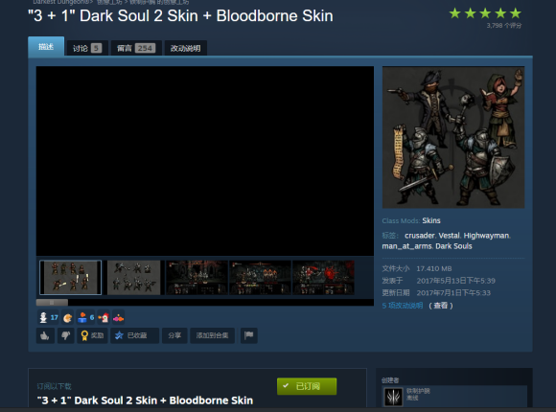Click the thumbs down rate button
Screen dimensions: 556x412
pos(65,335)
